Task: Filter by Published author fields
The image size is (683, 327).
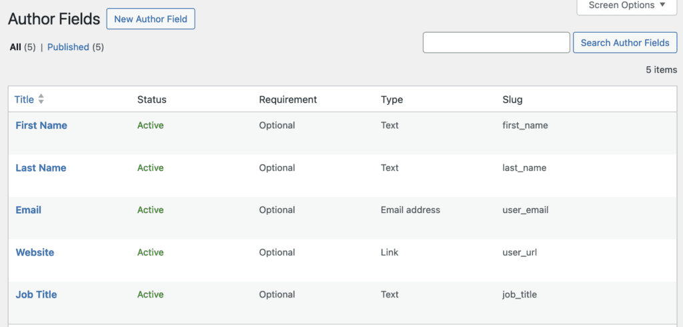Action: coord(68,47)
